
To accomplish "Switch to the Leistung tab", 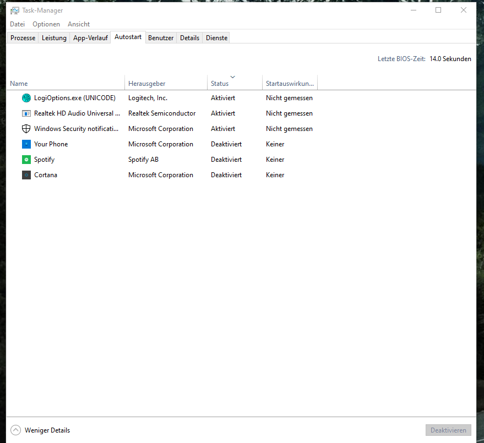I will tap(54, 38).
